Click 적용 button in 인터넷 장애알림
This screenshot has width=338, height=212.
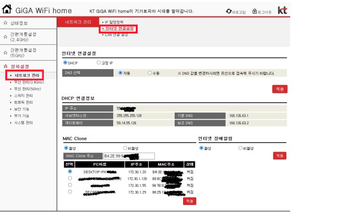[280, 156]
